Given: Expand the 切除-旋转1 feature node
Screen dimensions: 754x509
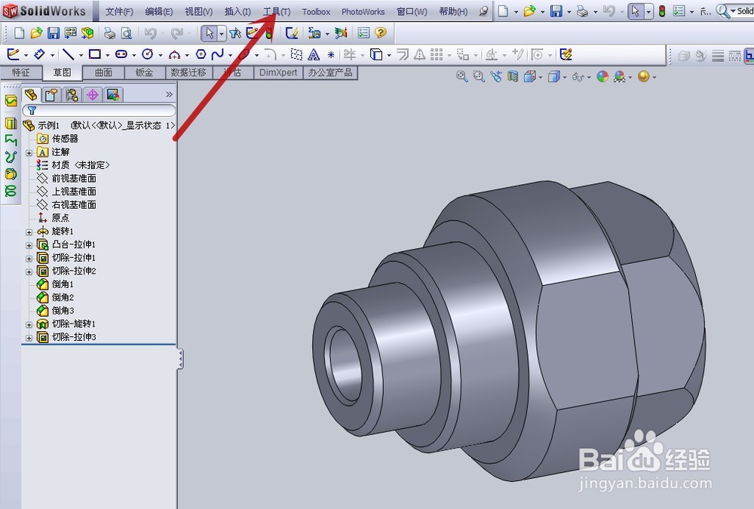Looking at the screenshot, I should [29, 325].
